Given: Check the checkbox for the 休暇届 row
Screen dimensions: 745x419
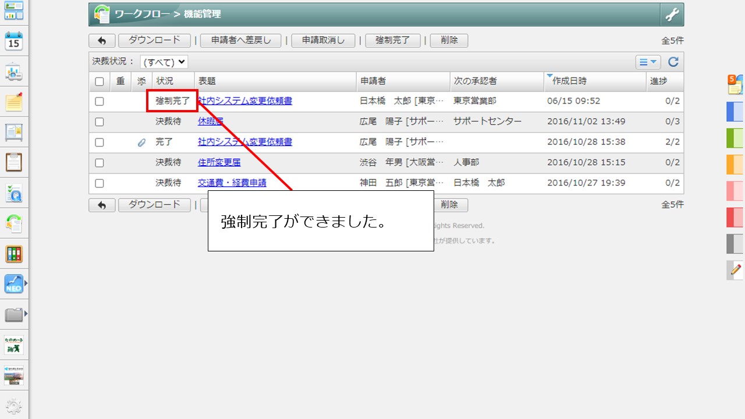Looking at the screenshot, I should [99, 121].
